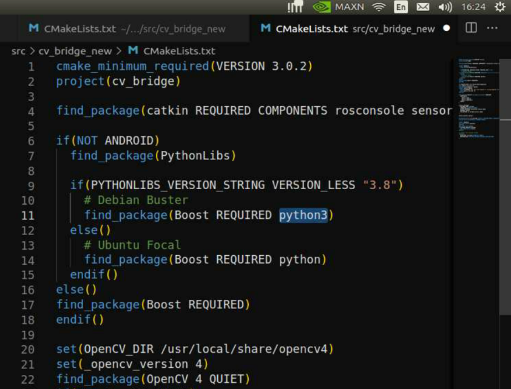The height and width of the screenshot is (389, 511).
Task: Select the active CMakeLists.txt src/cv_bridge_new tab
Action: (x=353, y=28)
